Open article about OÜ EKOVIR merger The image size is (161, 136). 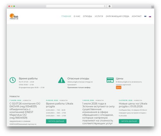(x=25, y=111)
